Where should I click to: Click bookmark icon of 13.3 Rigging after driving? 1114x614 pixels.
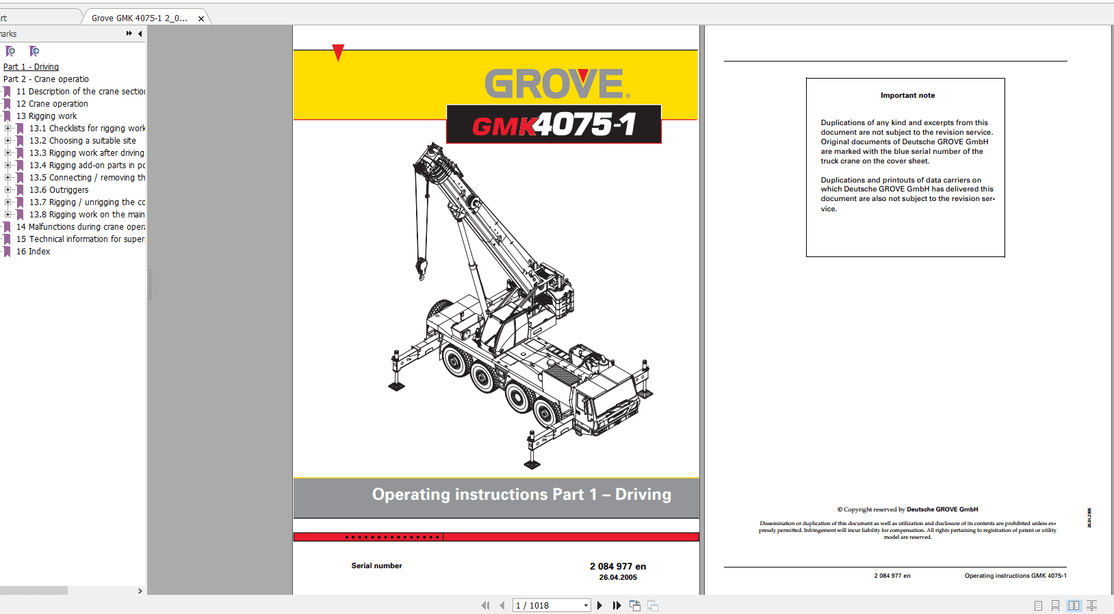(20, 153)
